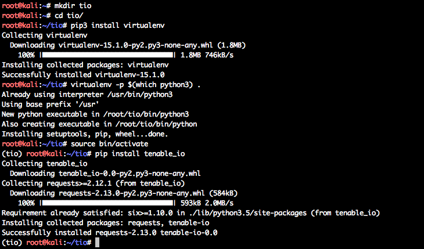Click 'Successfully installed virtualenv-15.1.0' line
424x249 pixels.
pyautogui.click(x=83, y=75)
